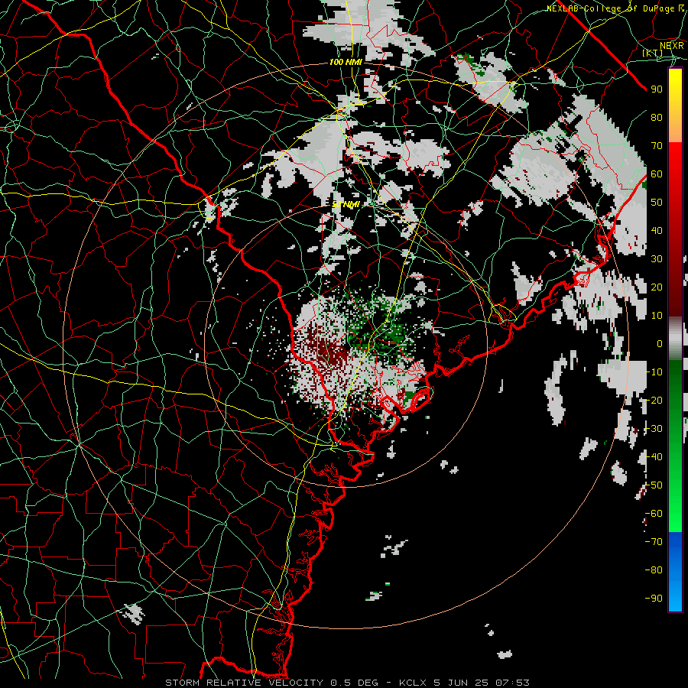Click the -40 scale label
The width and height of the screenshot is (688, 688).
pos(654,457)
